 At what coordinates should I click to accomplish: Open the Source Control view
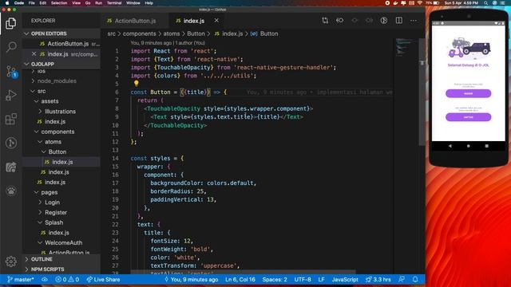(x=11, y=71)
